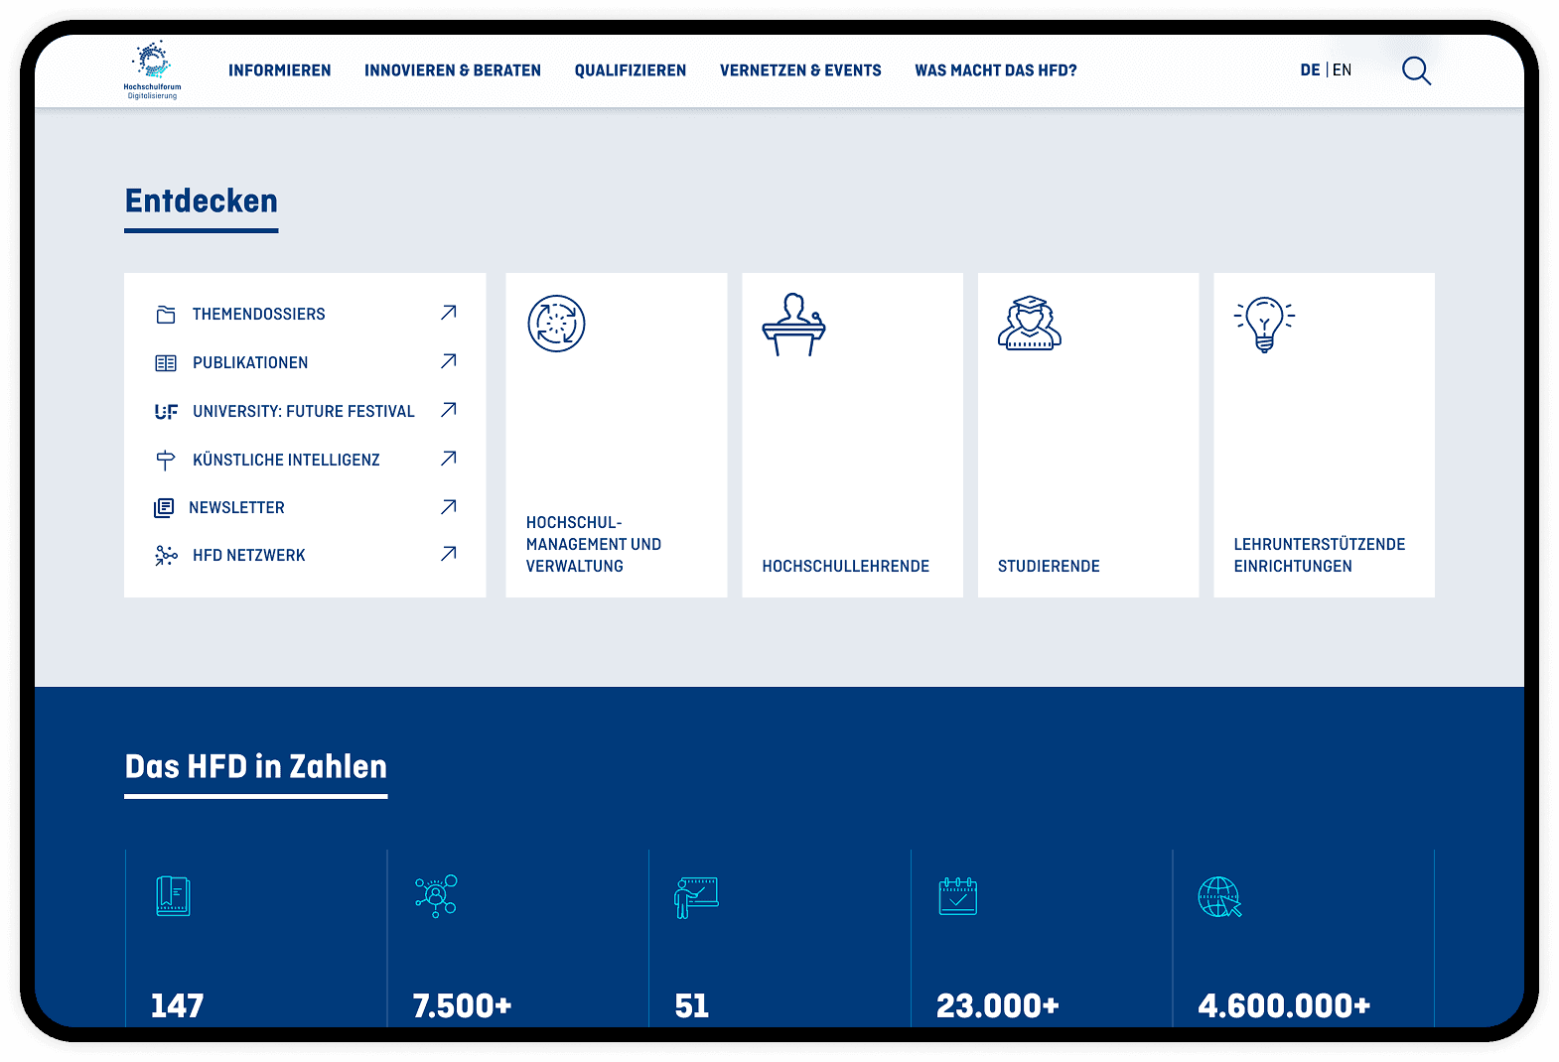This screenshot has height=1062, width=1559.
Task: Click the lightbulb Lehrunterstützende Einrichtungen icon
Action: [x=1264, y=325]
